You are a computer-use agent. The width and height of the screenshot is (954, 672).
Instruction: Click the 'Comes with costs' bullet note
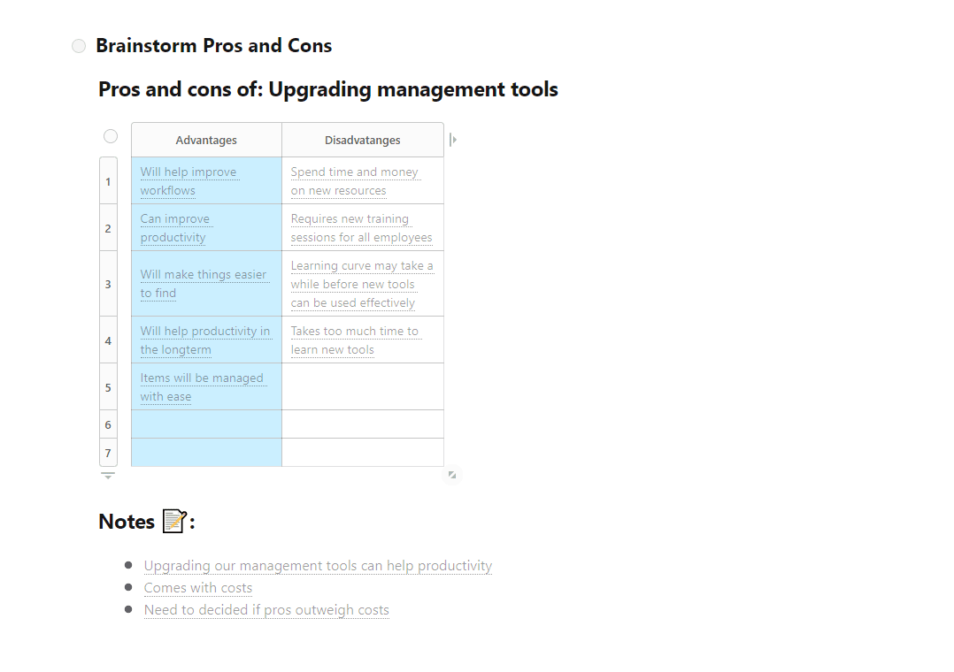(197, 588)
